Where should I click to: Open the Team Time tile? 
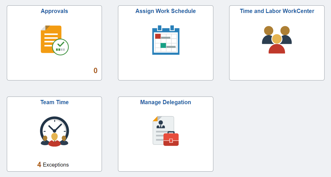[x=54, y=134]
